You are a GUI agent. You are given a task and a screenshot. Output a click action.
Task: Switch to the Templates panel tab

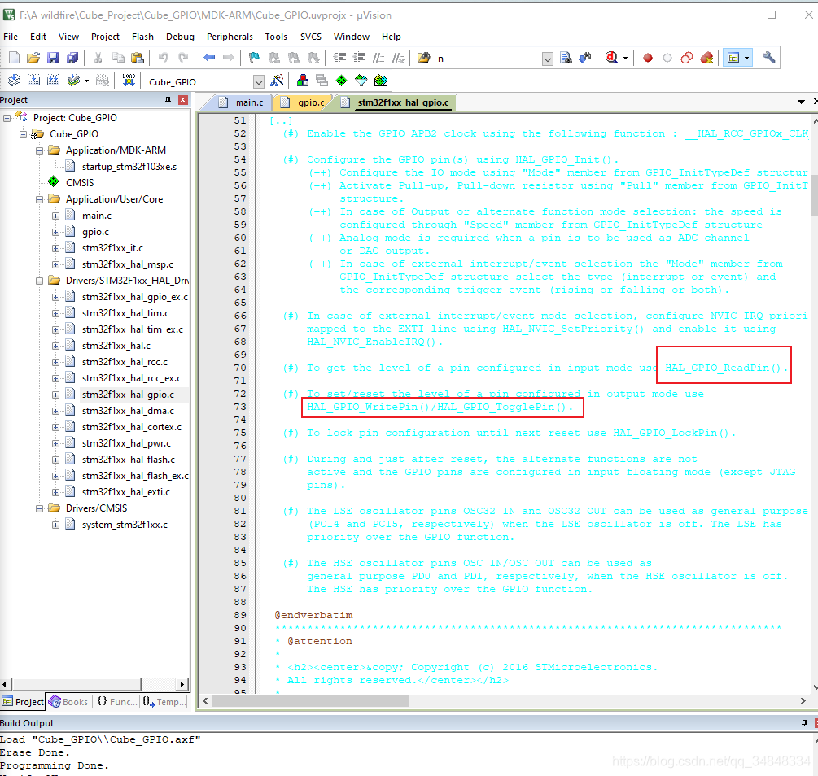point(164,701)
